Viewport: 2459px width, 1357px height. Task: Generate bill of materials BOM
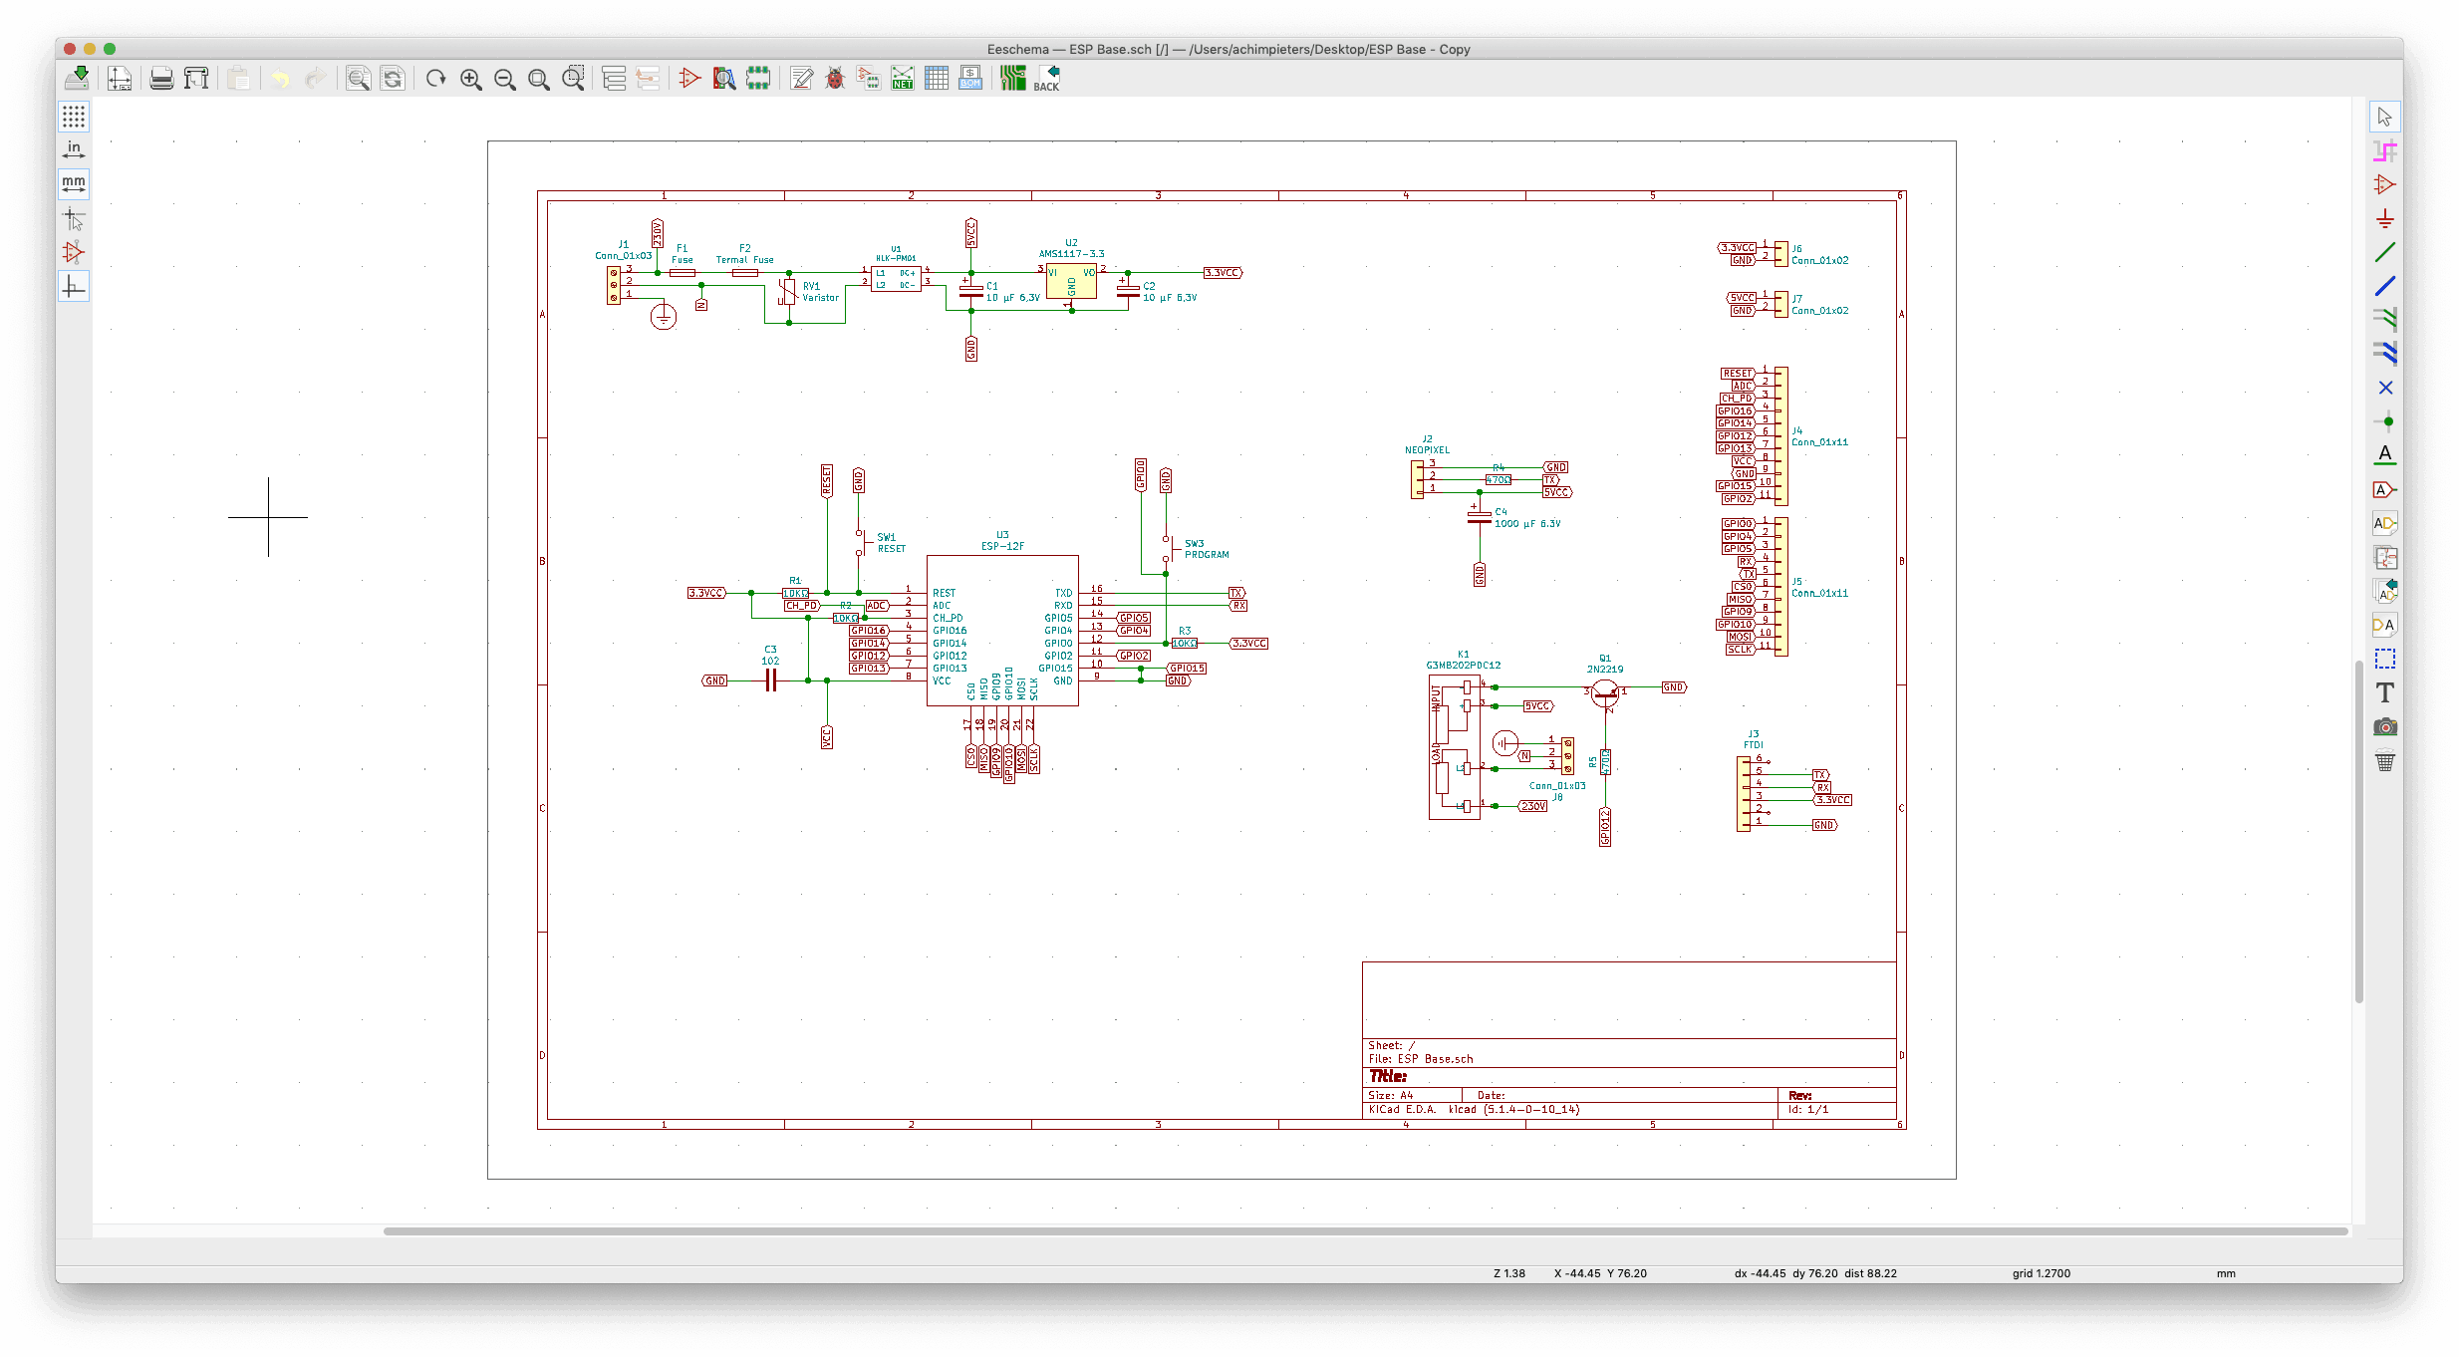coord(970,78)
